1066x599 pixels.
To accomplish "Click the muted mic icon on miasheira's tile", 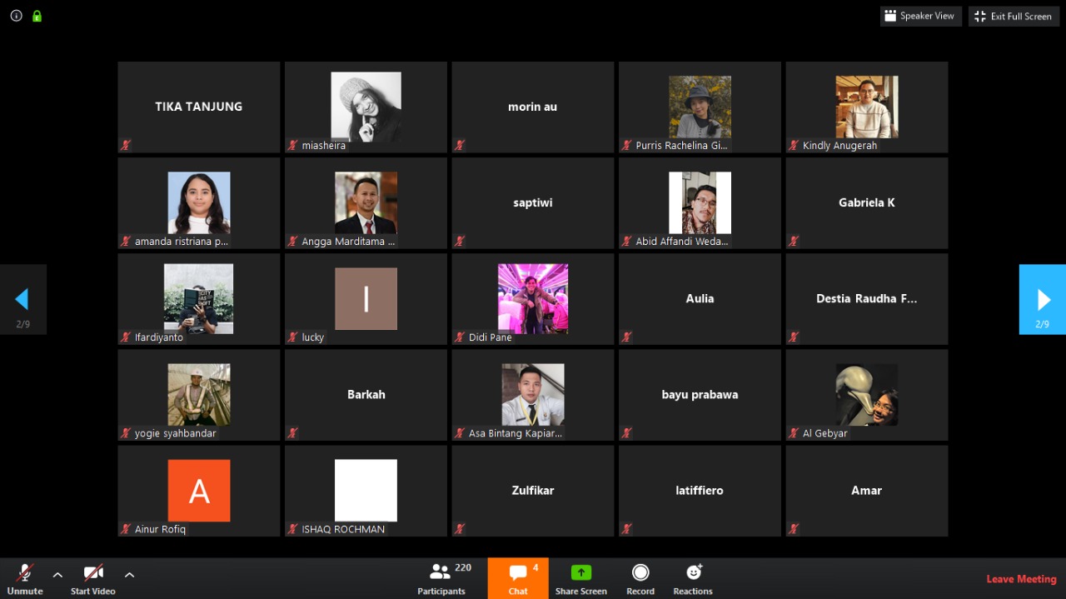I will [293, 146].
